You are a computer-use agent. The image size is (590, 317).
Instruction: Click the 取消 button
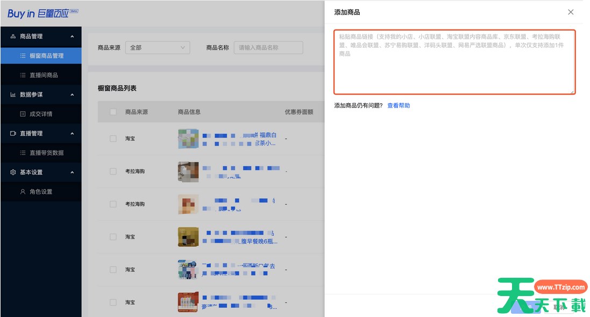[559, 307]
